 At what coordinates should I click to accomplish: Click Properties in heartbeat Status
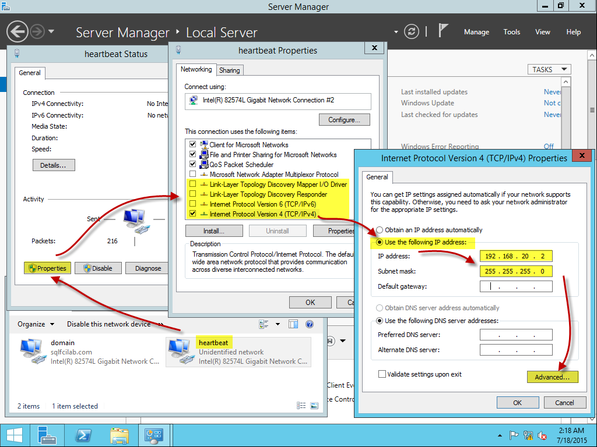(x=48, y=268)
